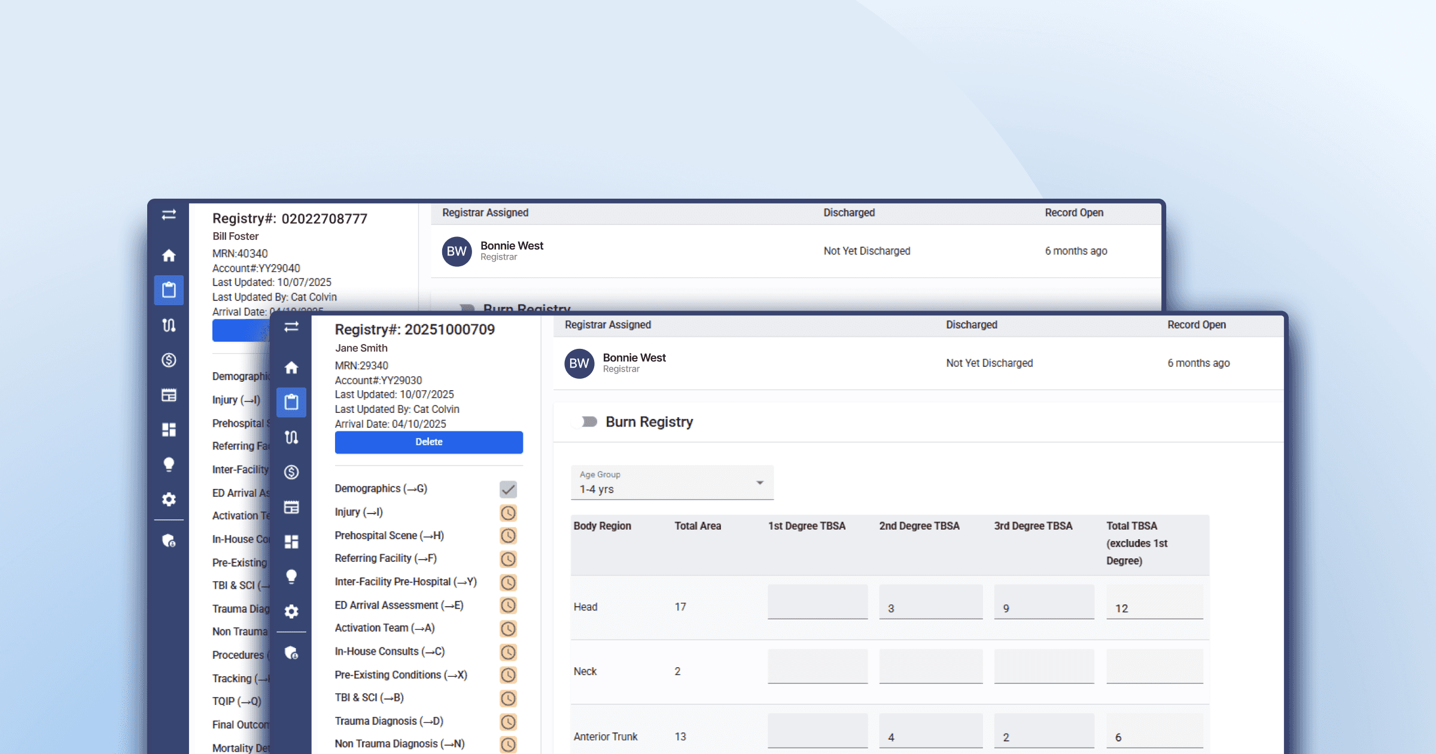Click the swap arrows icon at sidebar top
The height and width of the screenshot is (754, 1436).
[x=292, y=328]
